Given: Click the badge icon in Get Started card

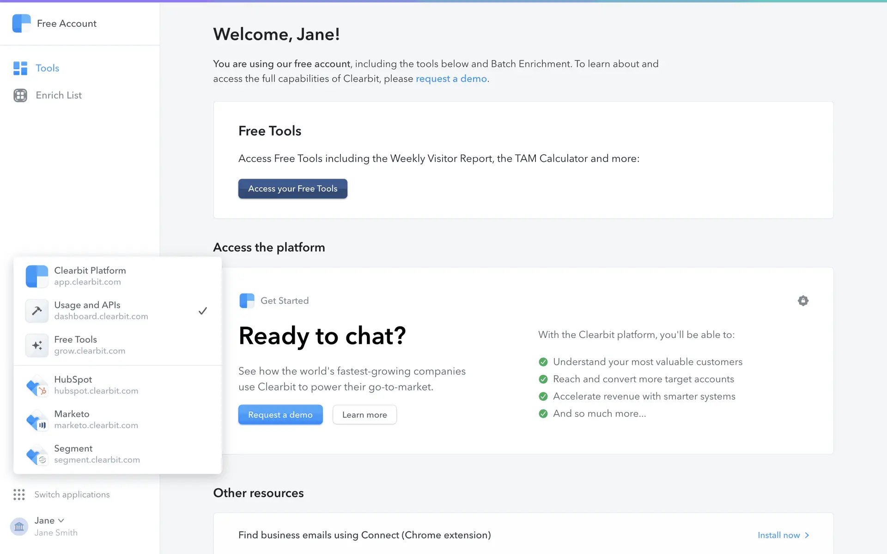Looking at the screenshot, I should 803,301.
